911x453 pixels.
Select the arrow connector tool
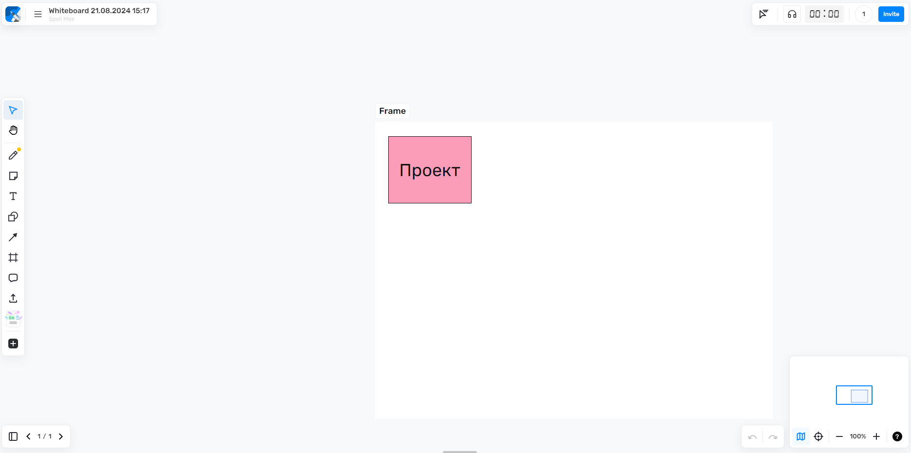[x=13, y=237]
